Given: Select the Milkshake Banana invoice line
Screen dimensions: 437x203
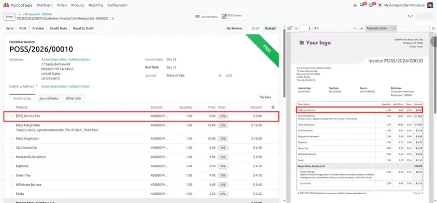Looking at the screenshot, I should [x=141, y=184].
